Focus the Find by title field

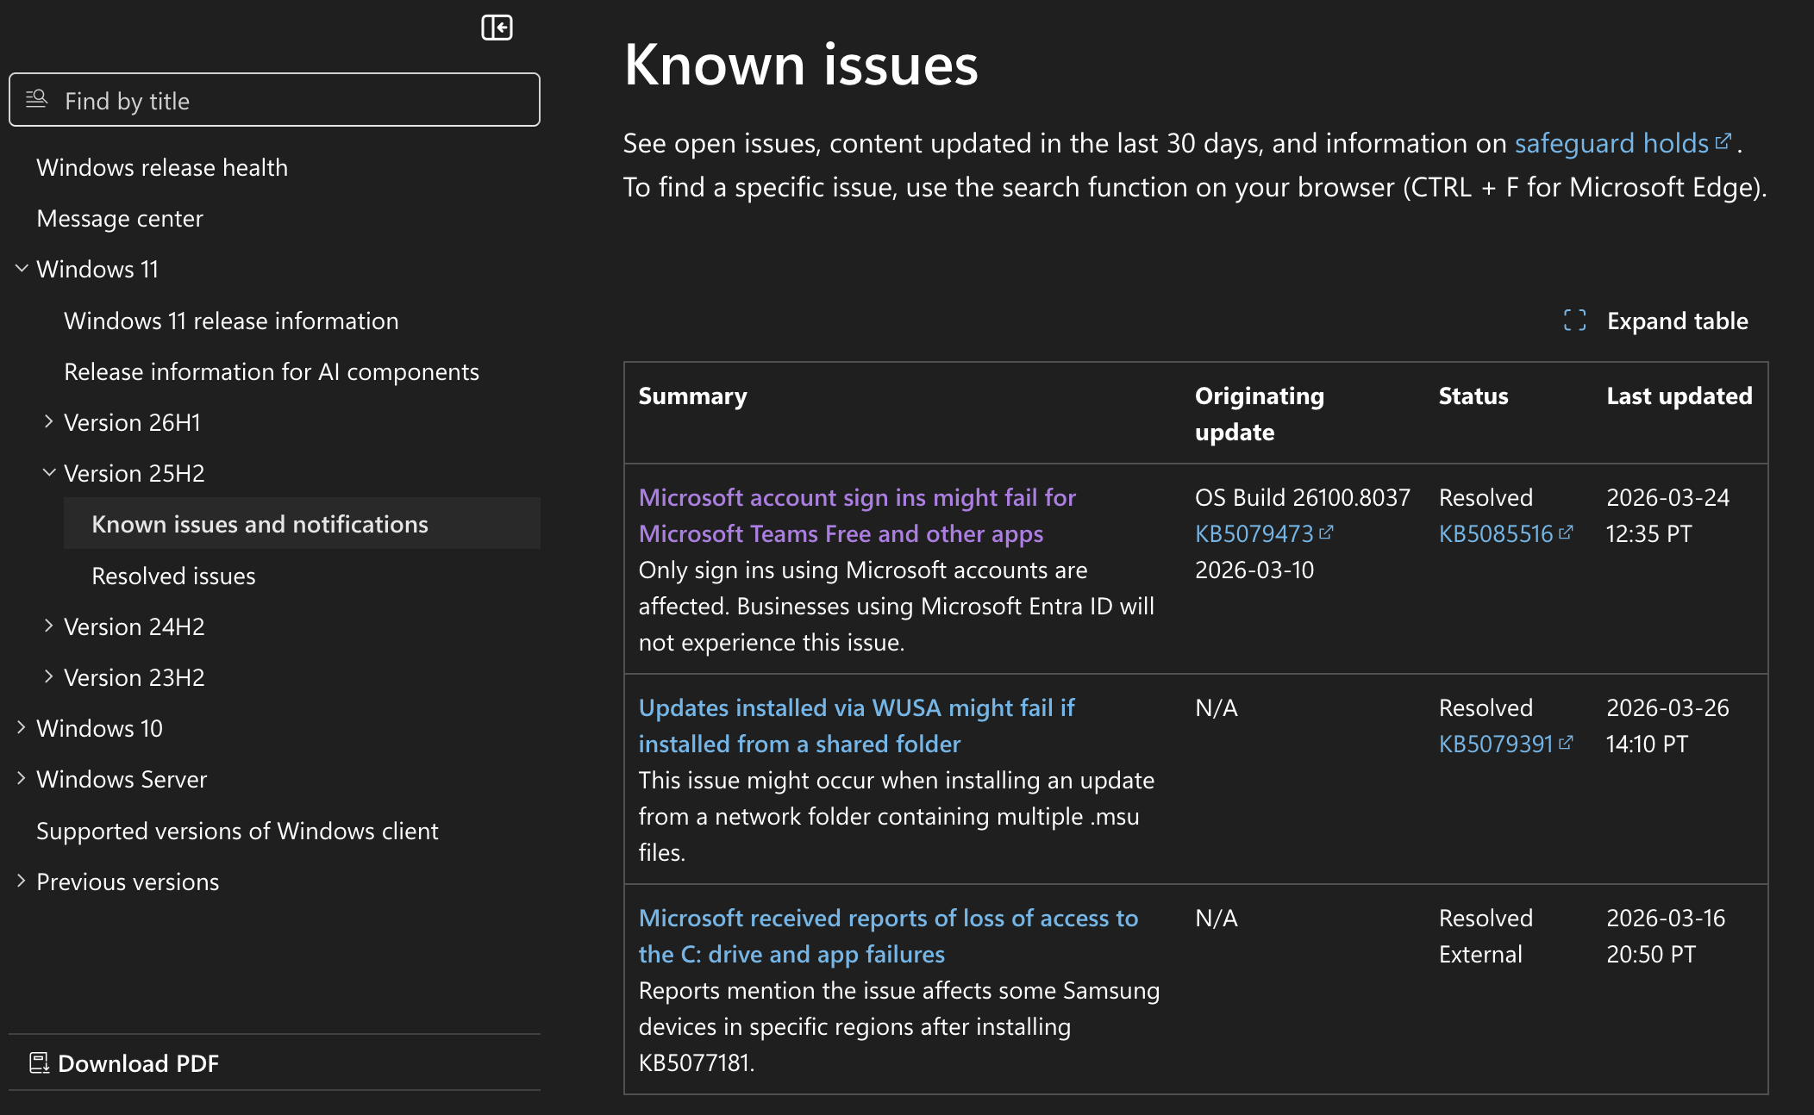tap(293, 101)
